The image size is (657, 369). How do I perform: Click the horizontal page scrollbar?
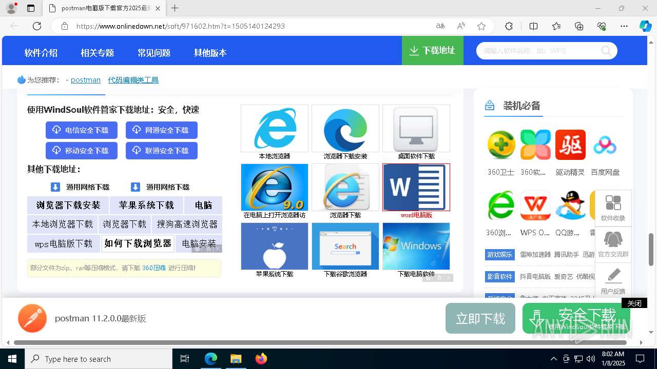point(321,342)
